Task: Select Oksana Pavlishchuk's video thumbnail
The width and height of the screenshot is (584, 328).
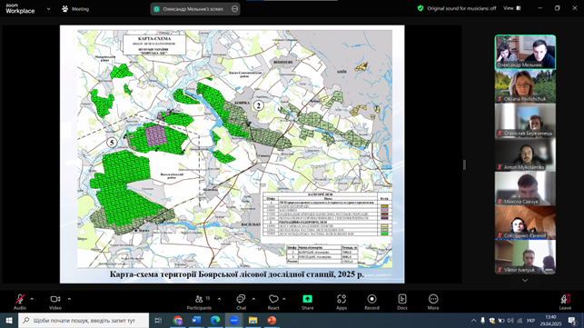Action: click(525, 86)
